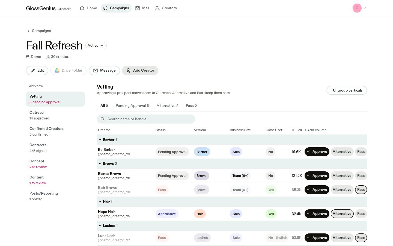
Task: Approve Bianca Brows
Action: click(317, 176)
